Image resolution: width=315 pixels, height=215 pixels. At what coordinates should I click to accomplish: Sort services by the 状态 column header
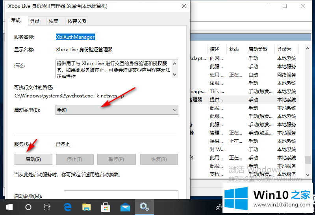234,49
